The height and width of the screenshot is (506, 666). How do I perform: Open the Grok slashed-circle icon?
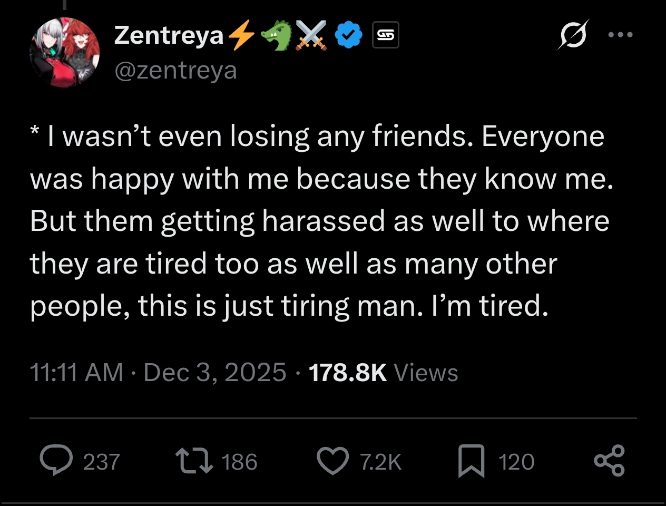572,35
